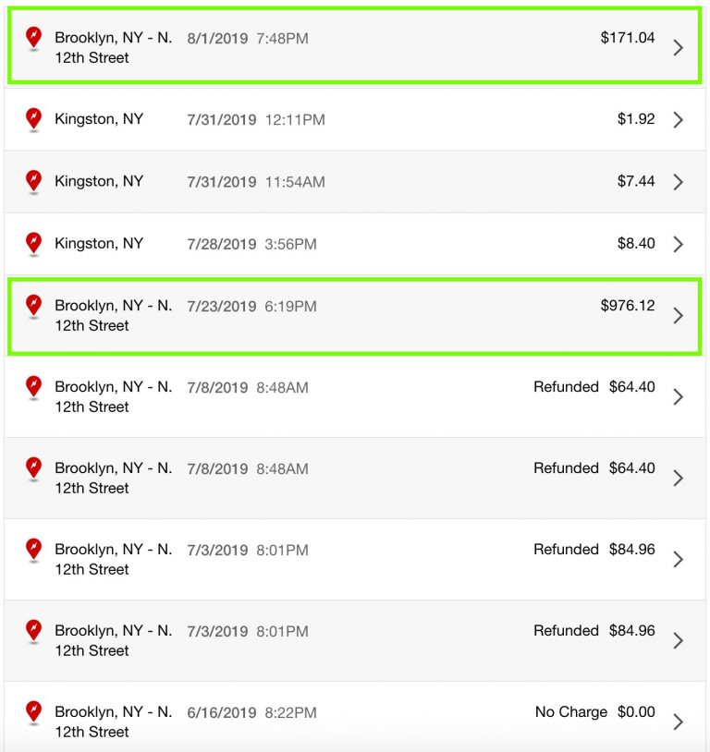Viewport: 710px width, 752px height.
Task: Expand the $976.12 charge chevron
Action: pyautogui.click(x=678, y=316)
